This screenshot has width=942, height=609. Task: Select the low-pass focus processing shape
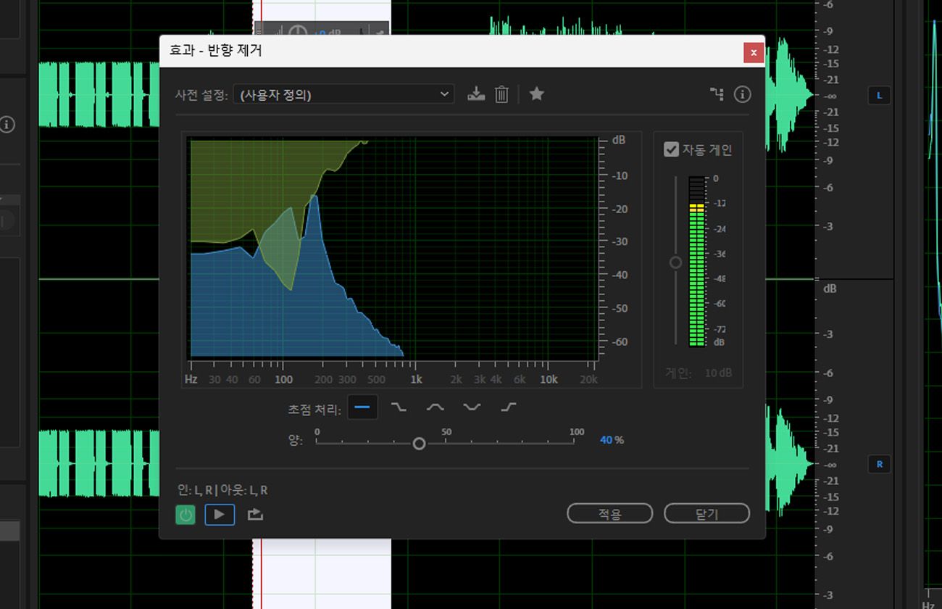coord(399,407)
